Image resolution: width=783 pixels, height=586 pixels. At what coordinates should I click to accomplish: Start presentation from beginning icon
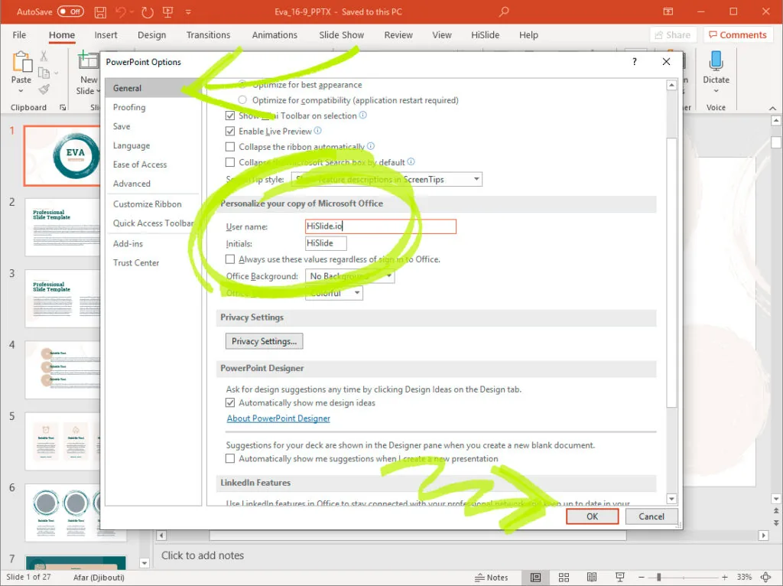click(x=167, y=12)
